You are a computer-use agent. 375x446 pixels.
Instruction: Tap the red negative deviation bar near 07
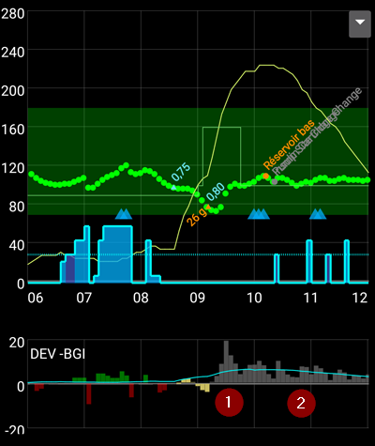pos(89,394)
